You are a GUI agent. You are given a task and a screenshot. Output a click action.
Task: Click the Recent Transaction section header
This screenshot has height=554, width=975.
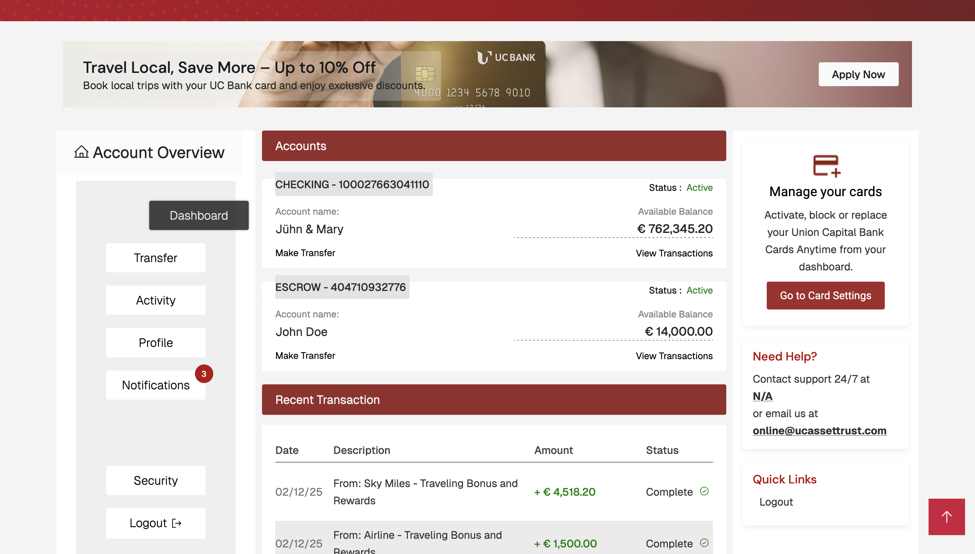click(494, 400)
